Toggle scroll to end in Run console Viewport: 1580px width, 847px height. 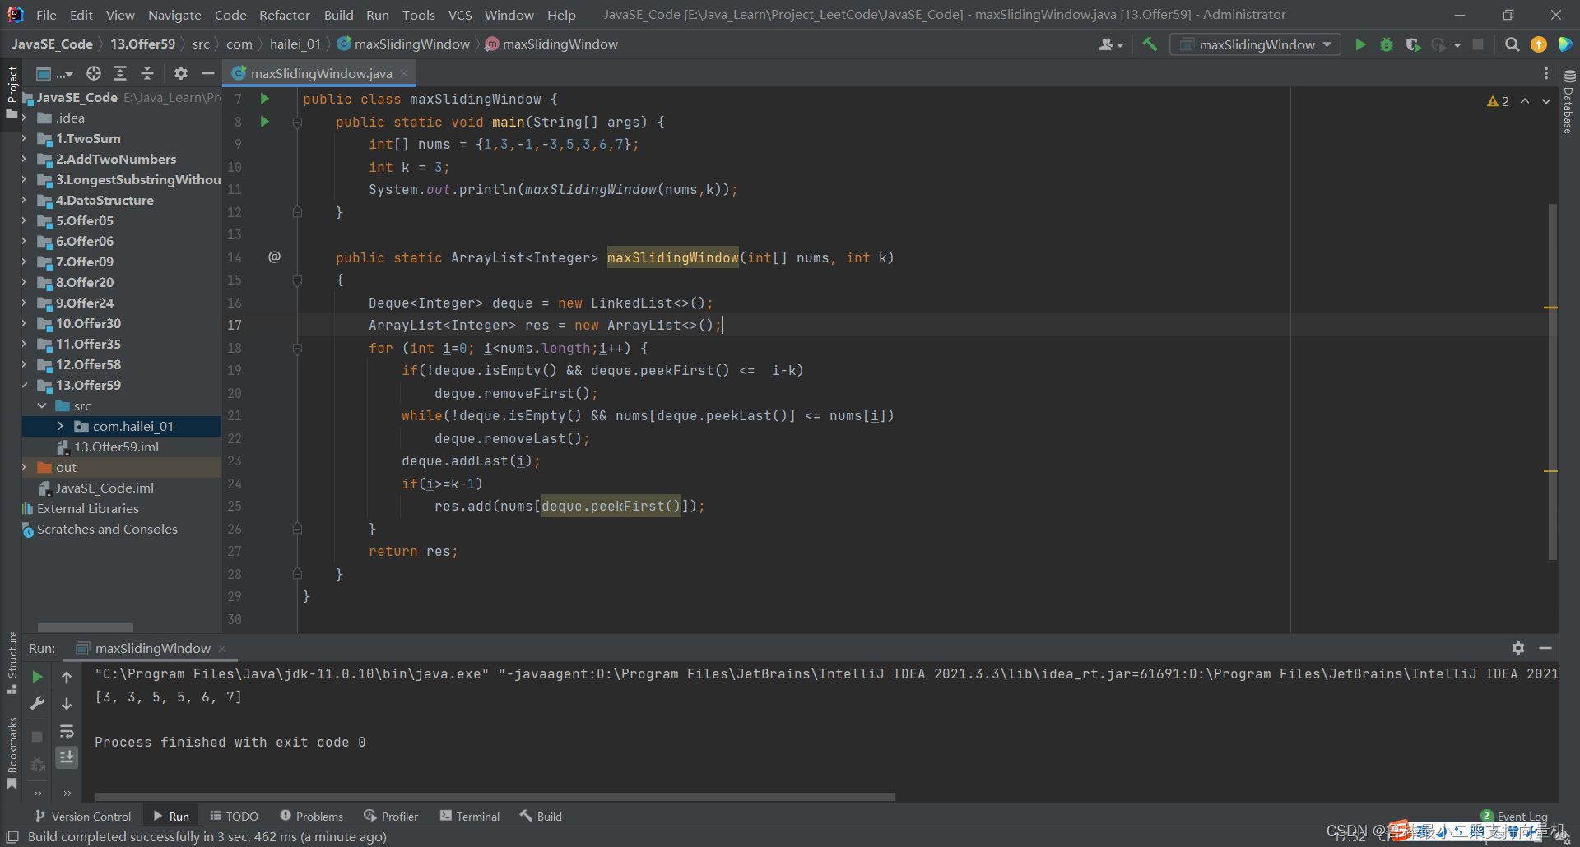pyautogui.click(x=67, y=757)
